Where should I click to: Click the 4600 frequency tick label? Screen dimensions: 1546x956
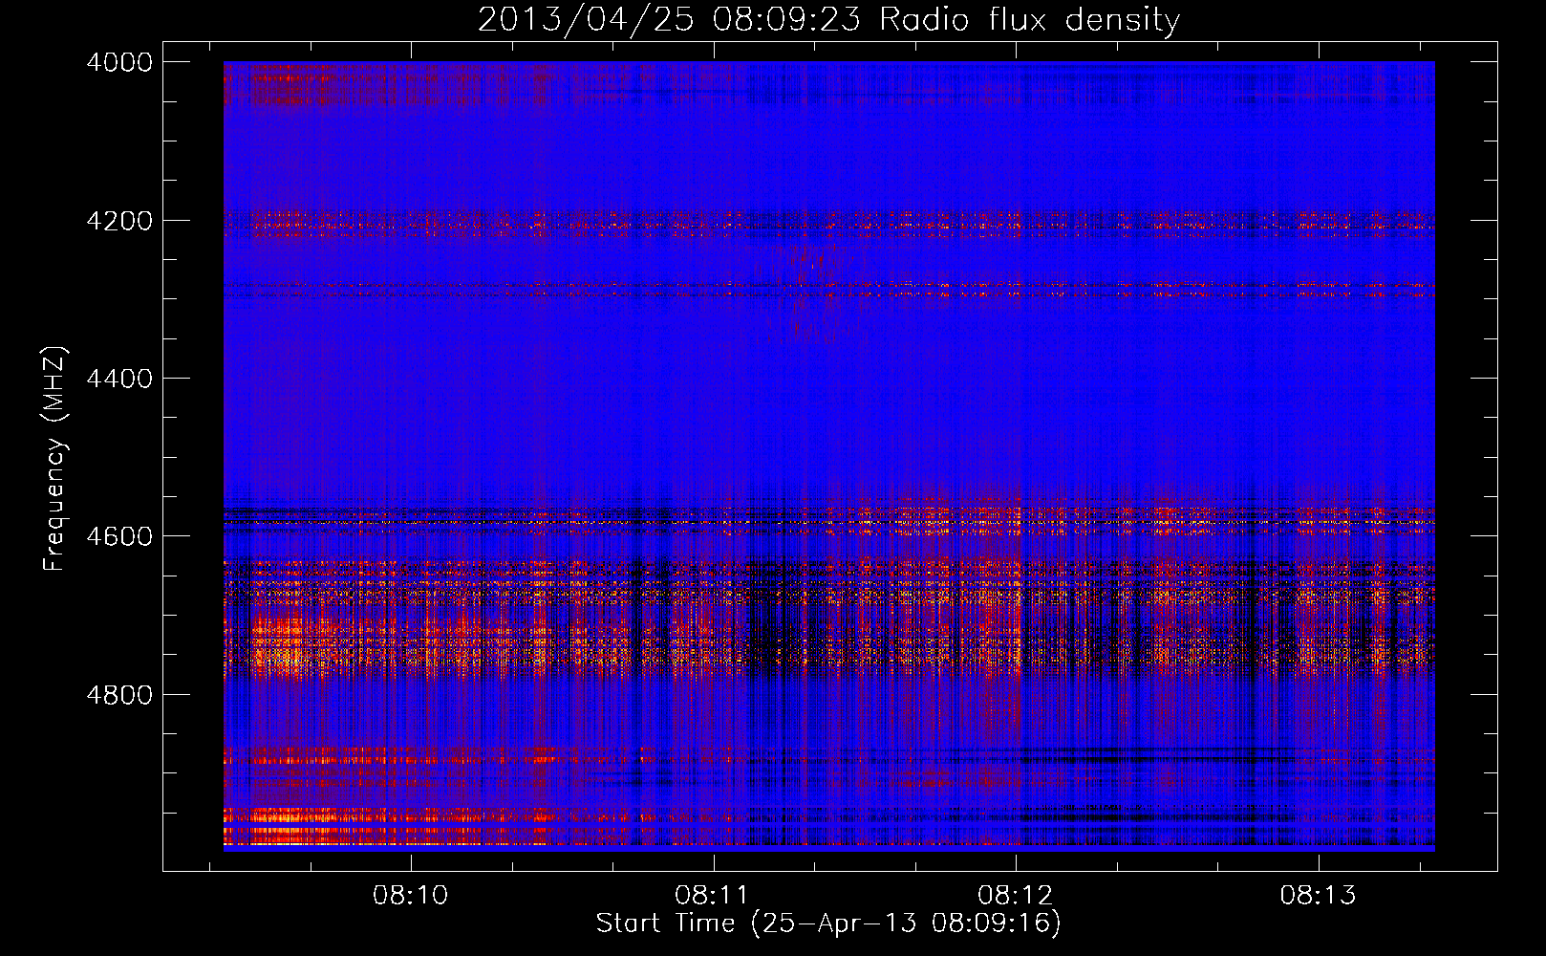tap(119, 536)
